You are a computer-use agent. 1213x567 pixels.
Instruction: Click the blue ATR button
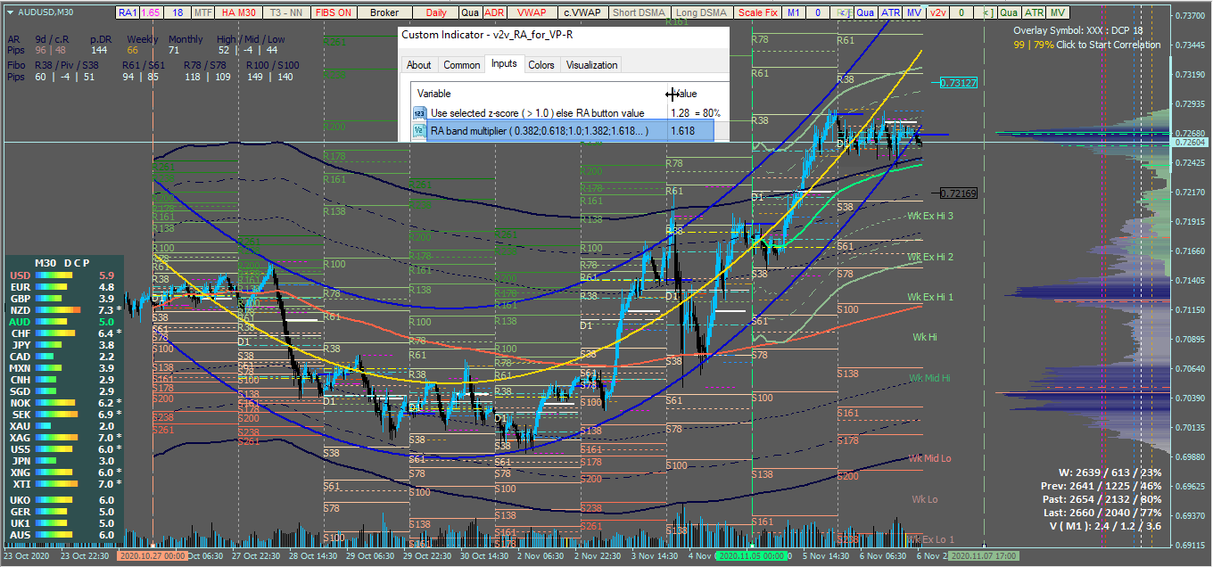889,13
